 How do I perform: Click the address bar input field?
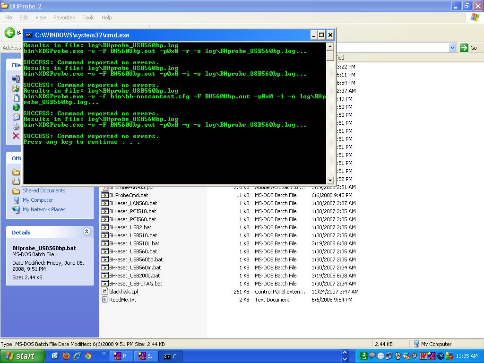pos(392,48)
